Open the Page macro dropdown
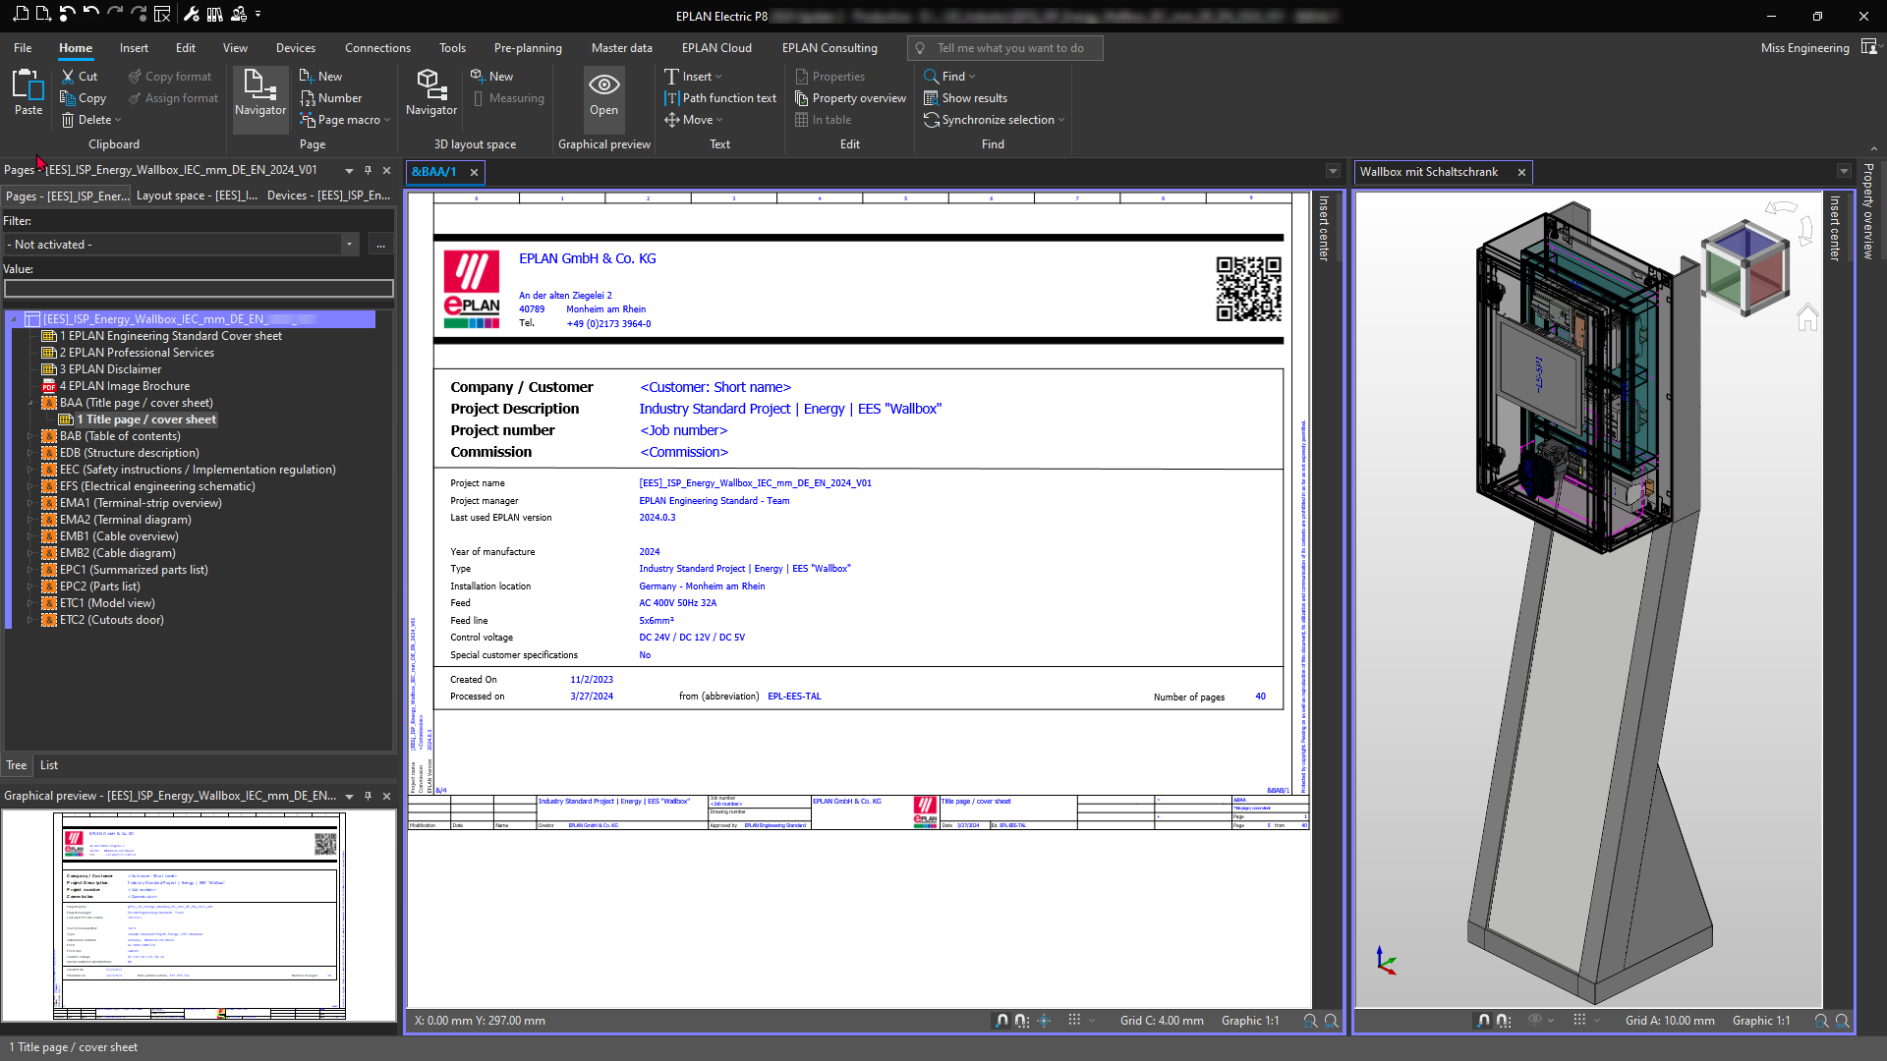Viewport: 1887px width, 1061px height. 387,120
